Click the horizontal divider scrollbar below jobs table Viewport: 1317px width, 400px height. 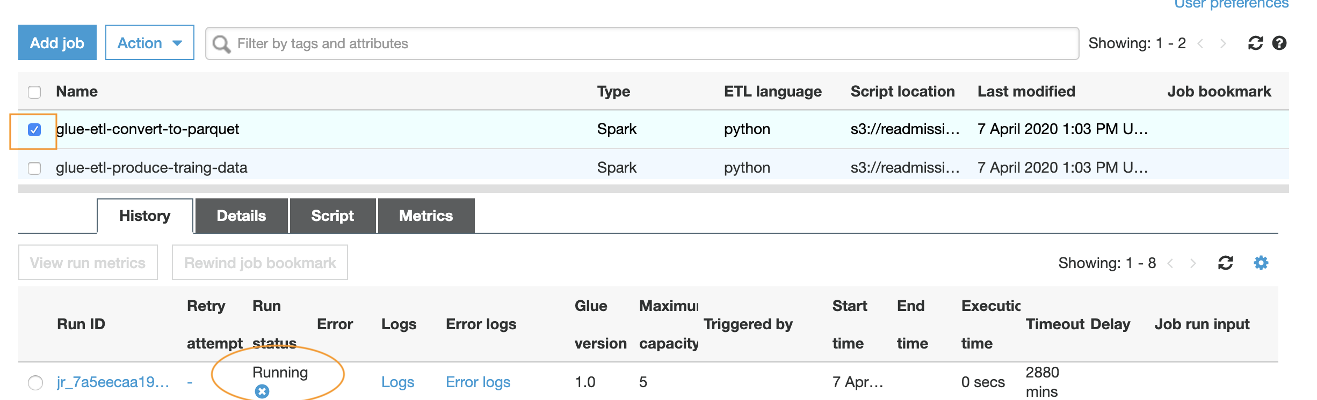[653, 189]
